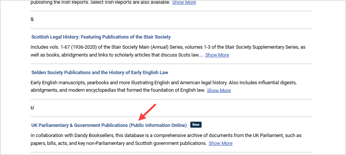This screenshot has height=155, width=346.
Task: Select the U section heading letter
Action: [x=32, y=108]
